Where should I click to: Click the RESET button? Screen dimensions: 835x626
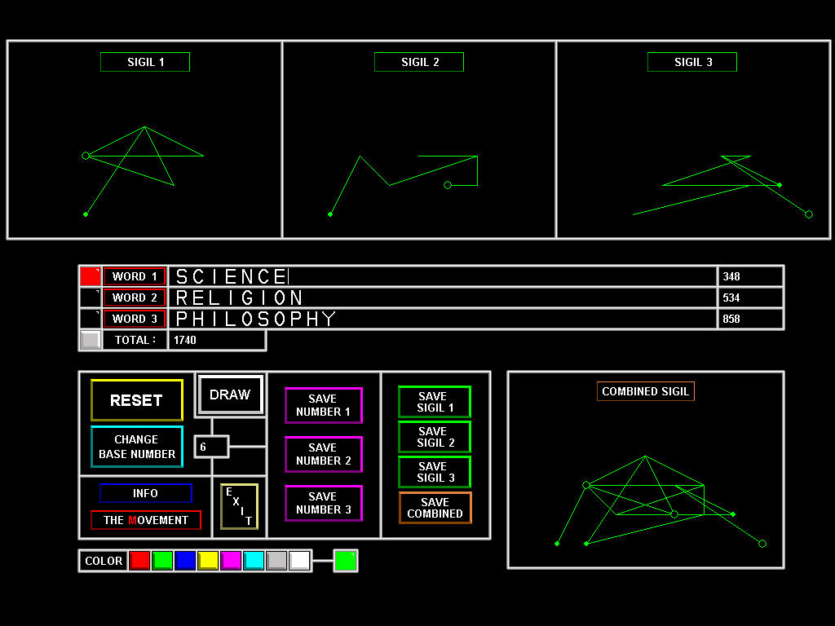coord(137,400)
